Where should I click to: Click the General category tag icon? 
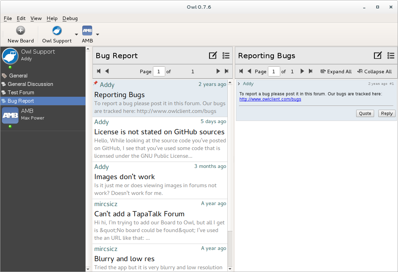[4, 76]
